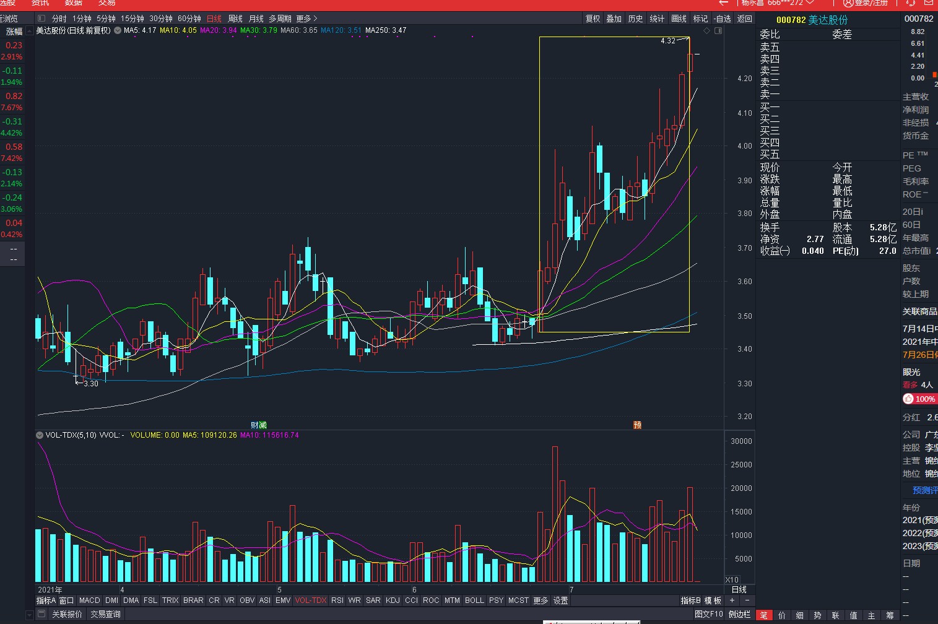
Task: Select the 价 tab at bottom right
Action: 781,615
